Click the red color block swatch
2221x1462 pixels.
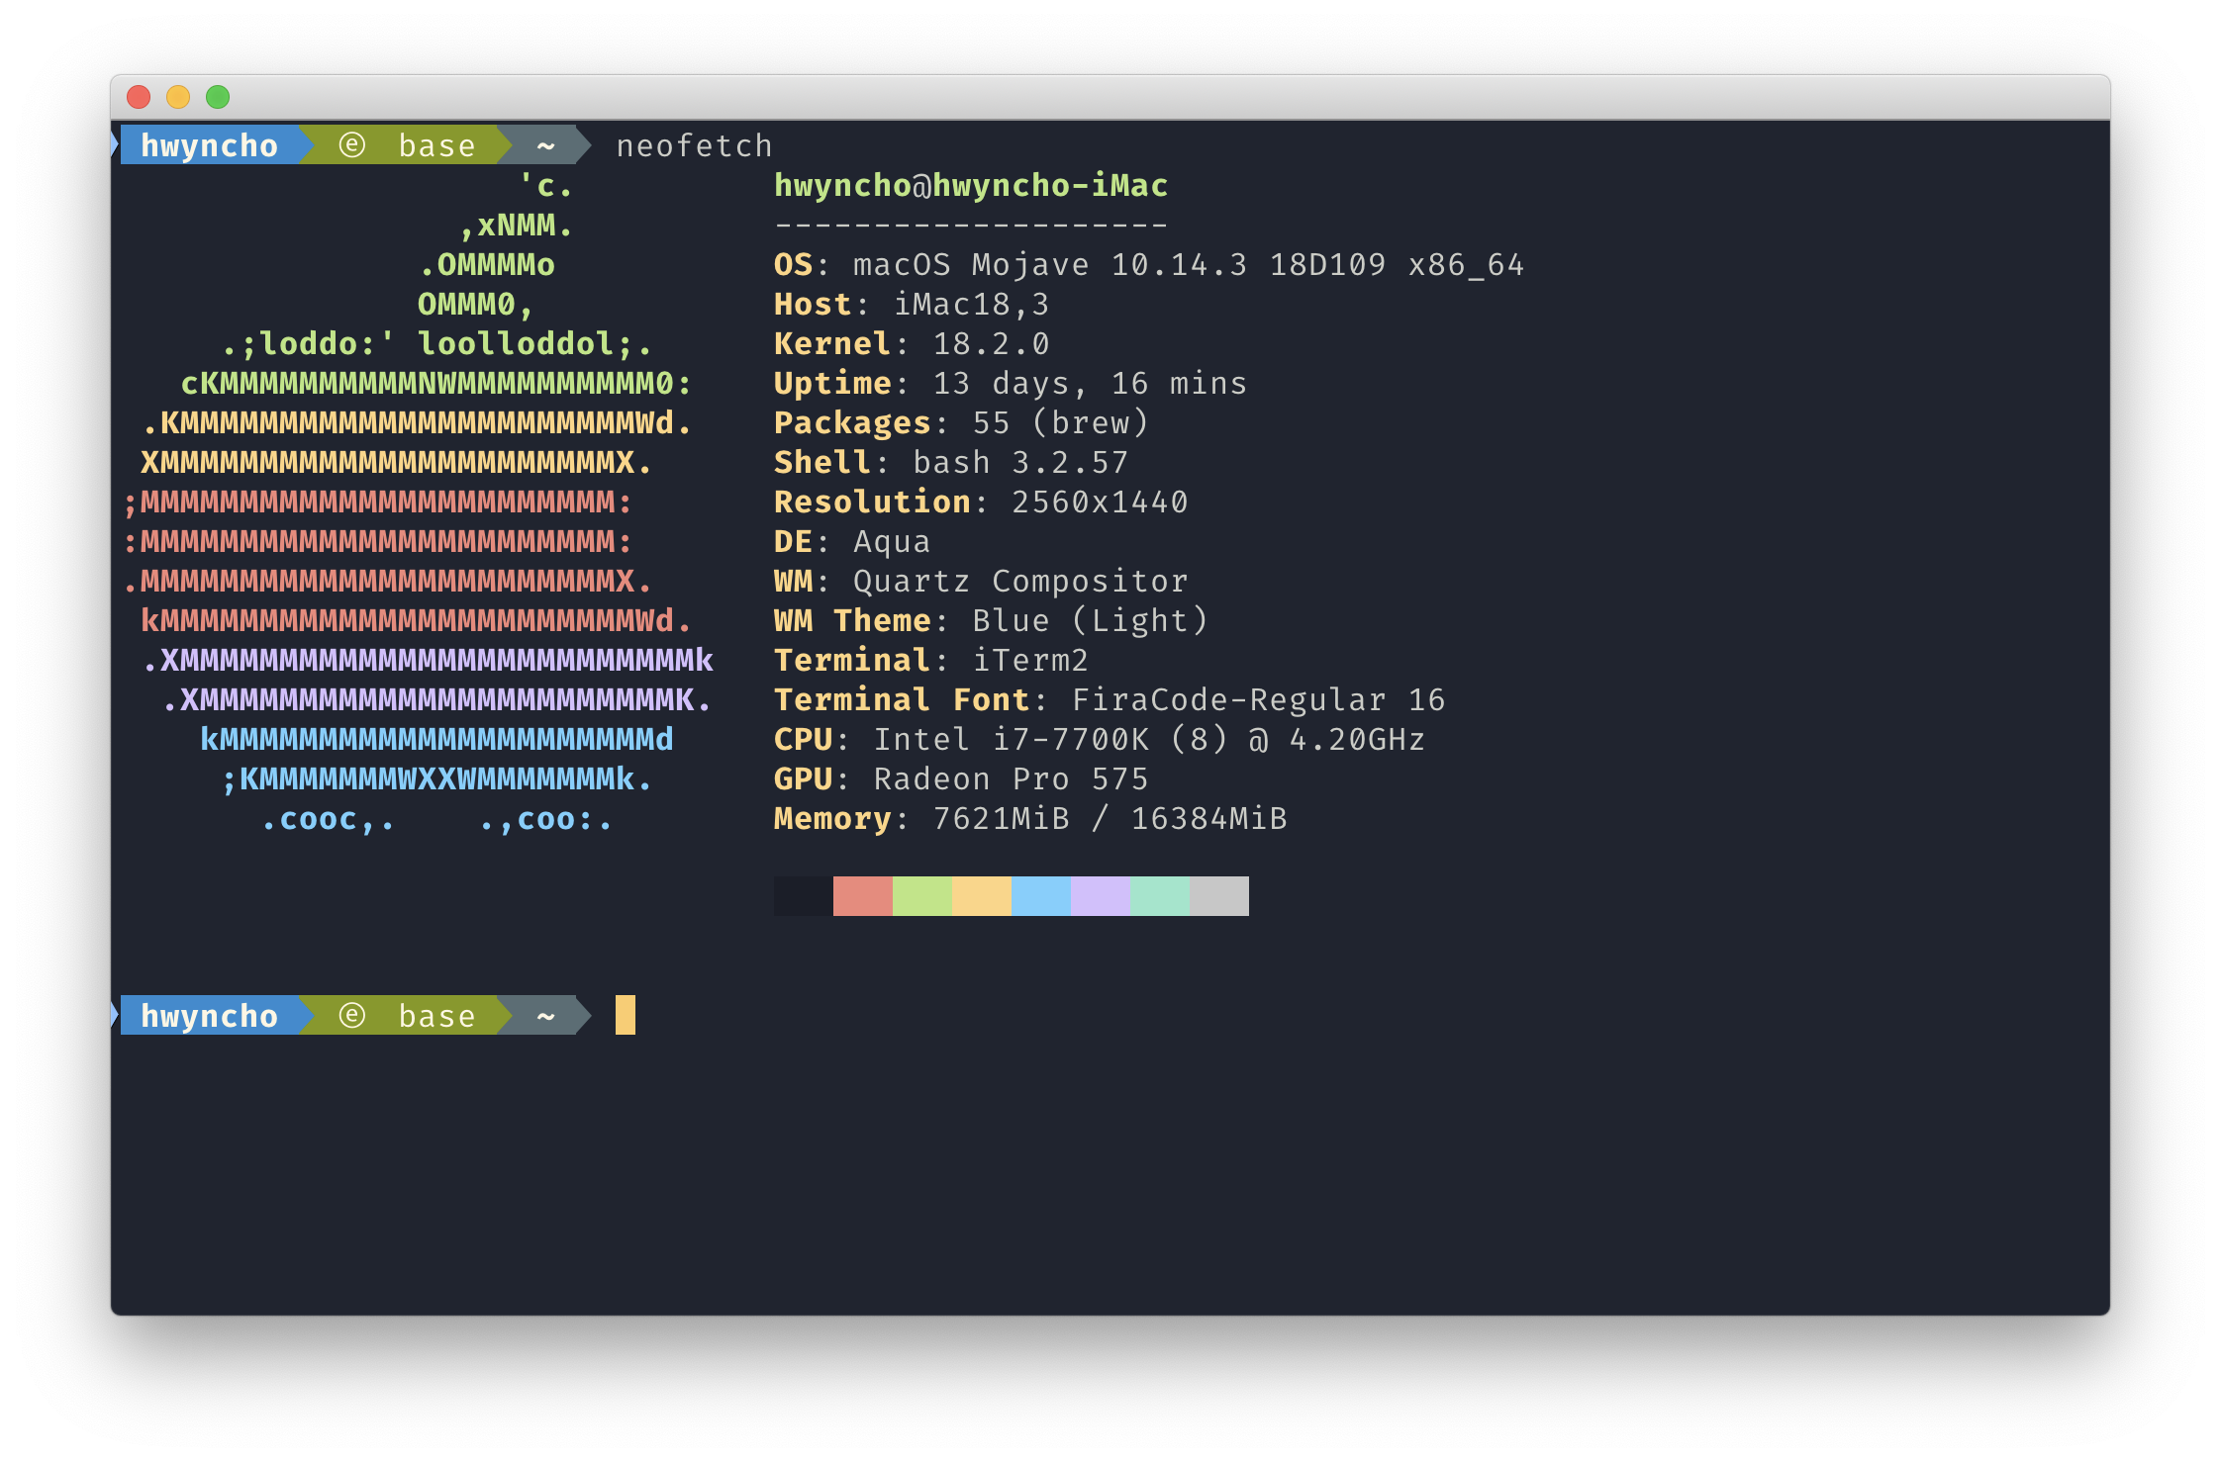pyautogui.click(x=862, y=896)
